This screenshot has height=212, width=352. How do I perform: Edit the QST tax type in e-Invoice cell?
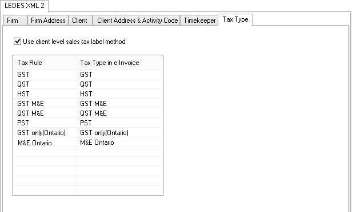click(119, 84)
